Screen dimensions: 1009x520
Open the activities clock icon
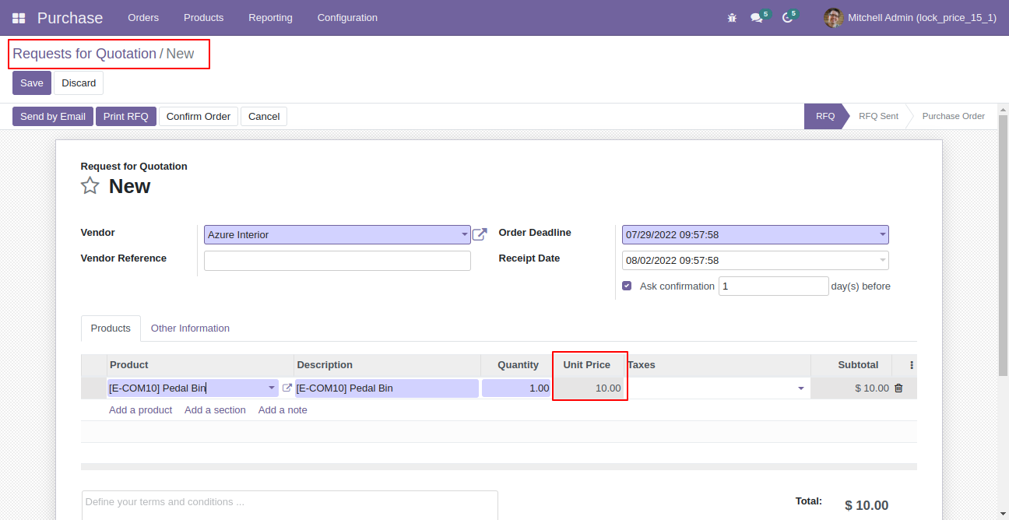[787, 18]
